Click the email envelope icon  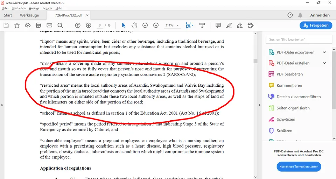(x=49, y=26)
